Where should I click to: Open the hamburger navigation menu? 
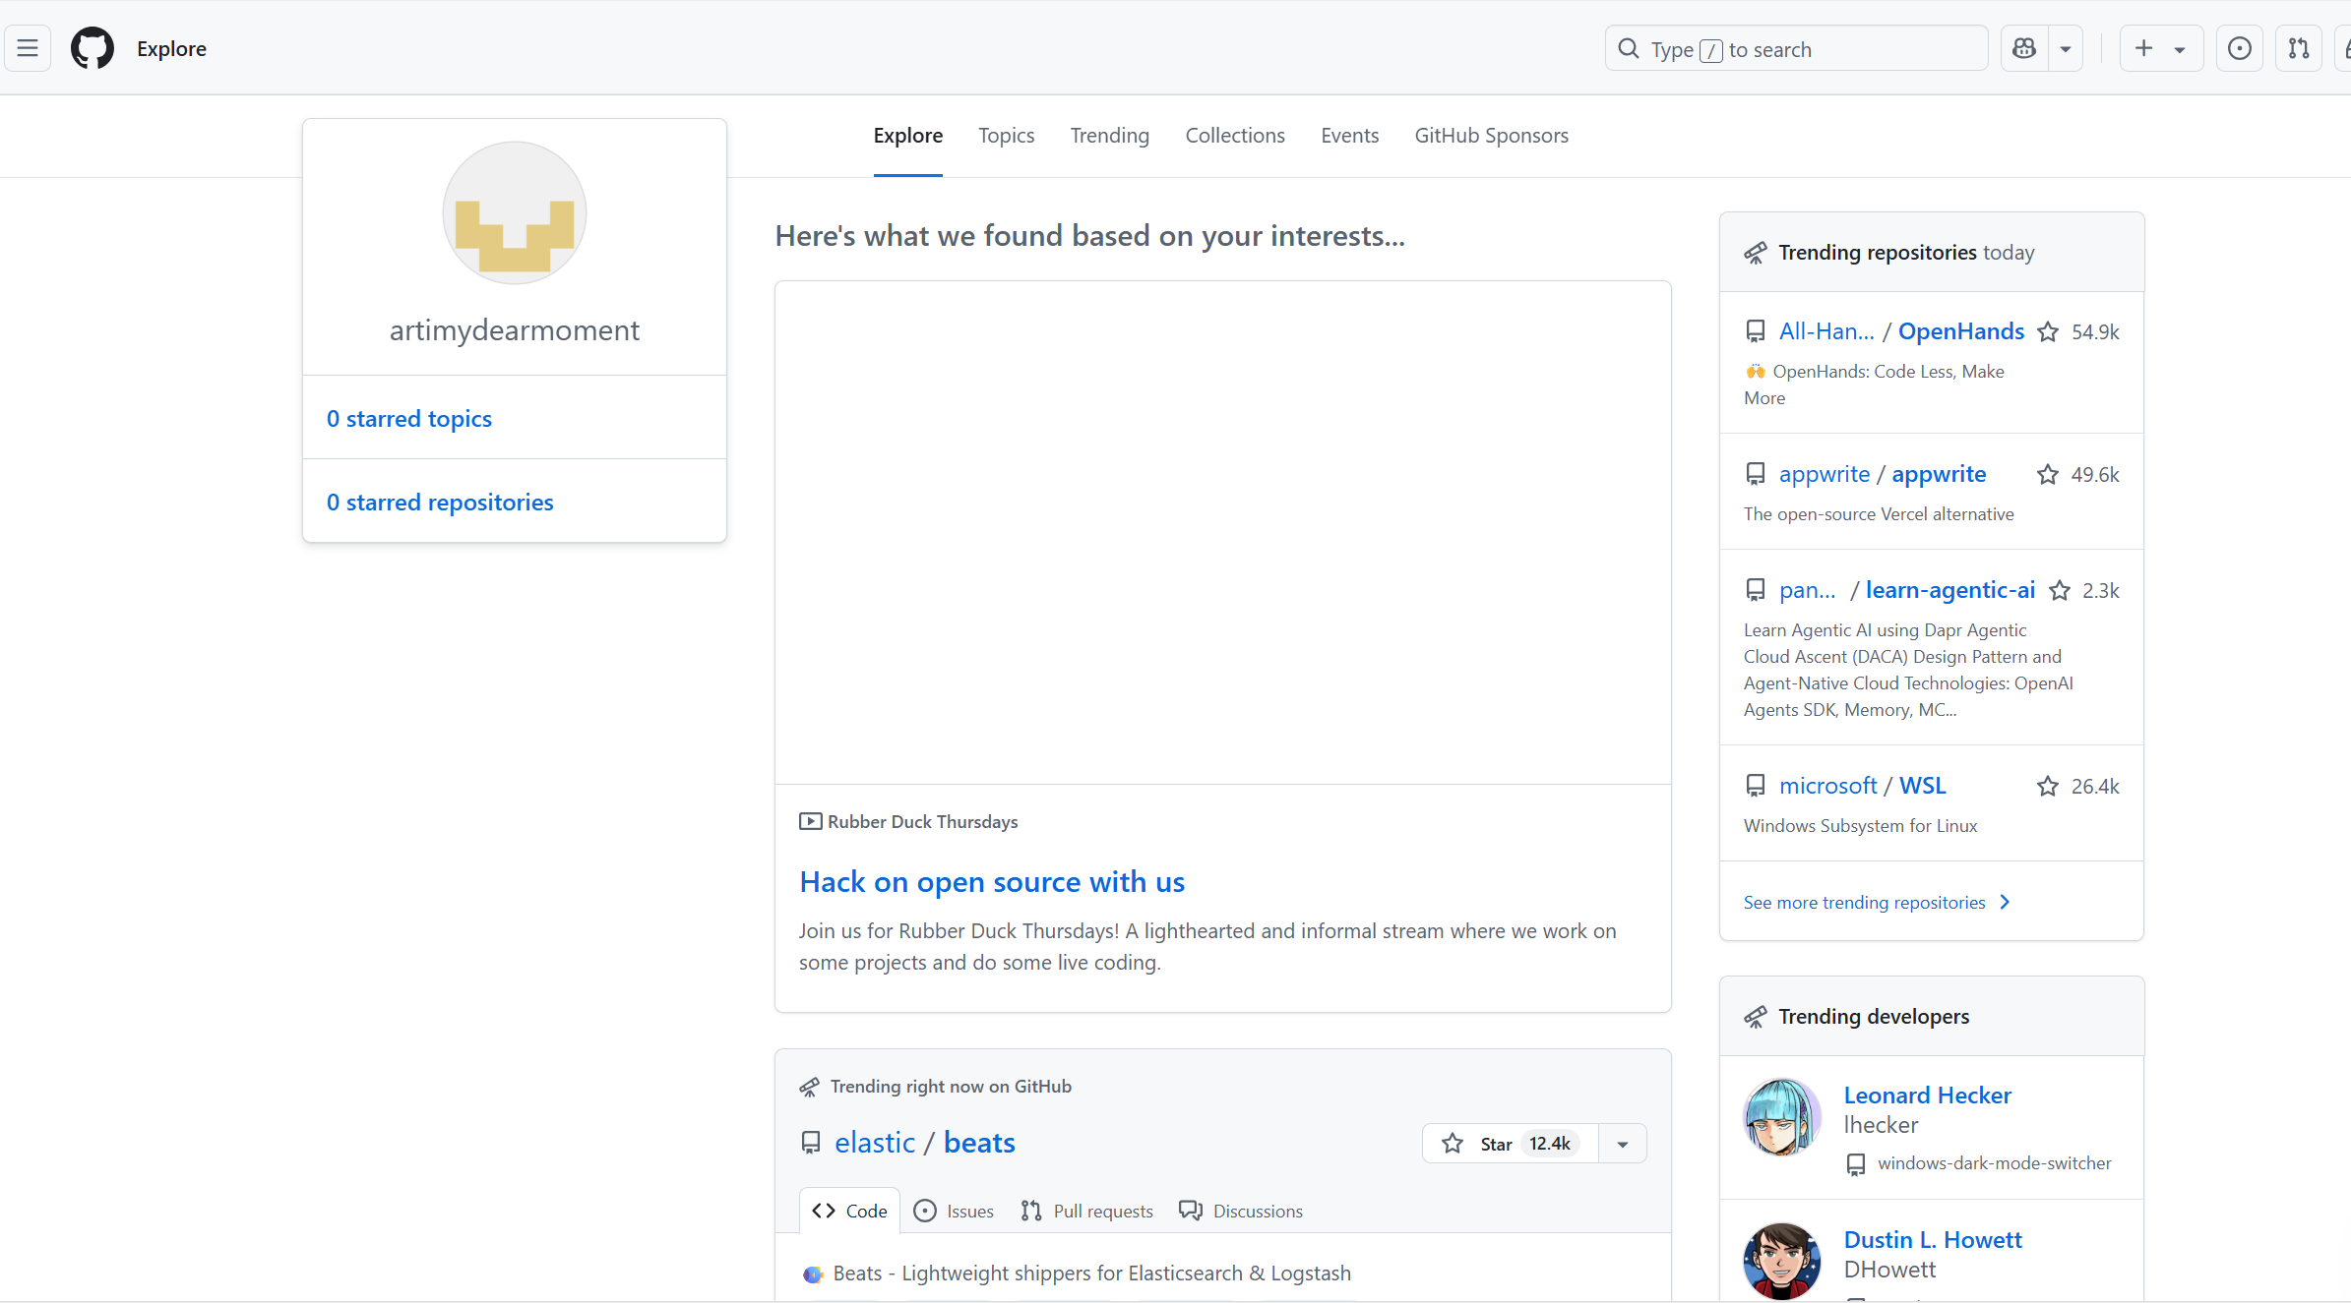(x=28, y=48)
